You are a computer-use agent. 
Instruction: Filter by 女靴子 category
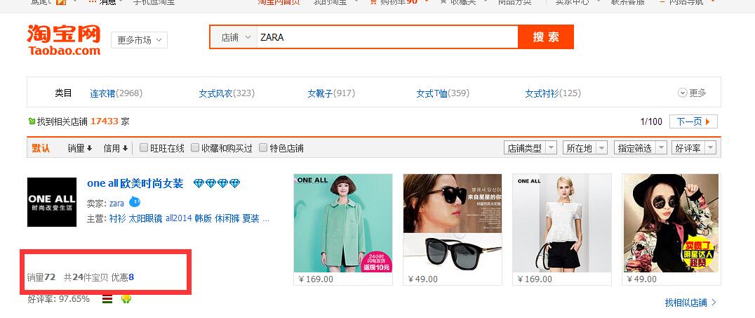click(331, 93)
